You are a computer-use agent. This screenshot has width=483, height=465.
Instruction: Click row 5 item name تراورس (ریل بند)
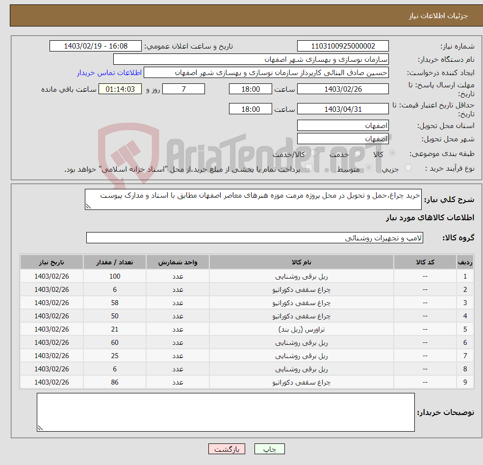point(302,330)
